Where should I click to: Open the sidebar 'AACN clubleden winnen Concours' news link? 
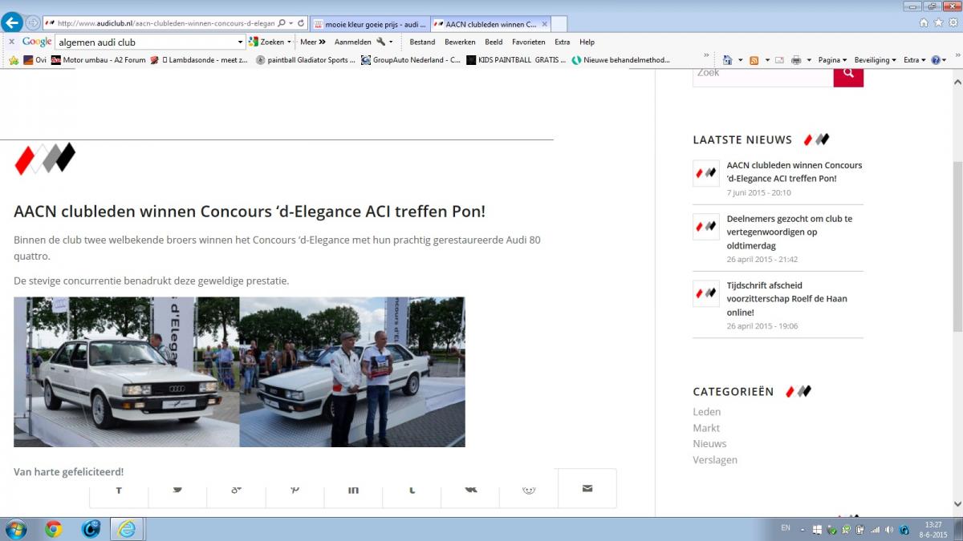click(794, 172)
